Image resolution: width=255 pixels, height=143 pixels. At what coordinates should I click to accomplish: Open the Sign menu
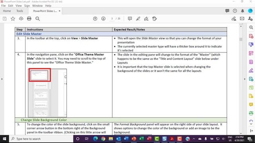point(27,6)
